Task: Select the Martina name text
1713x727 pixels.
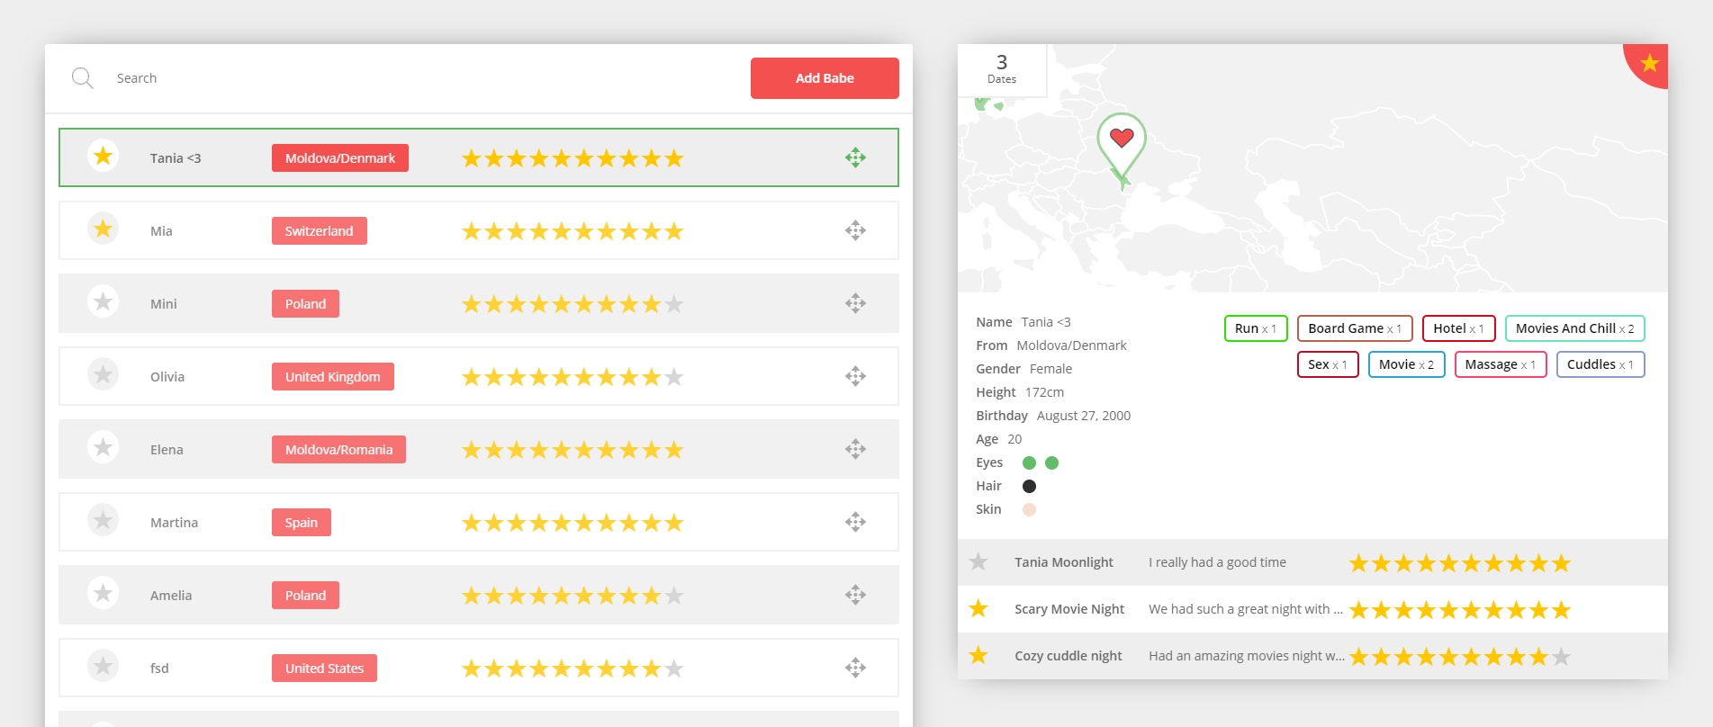Action: [174, 523]
